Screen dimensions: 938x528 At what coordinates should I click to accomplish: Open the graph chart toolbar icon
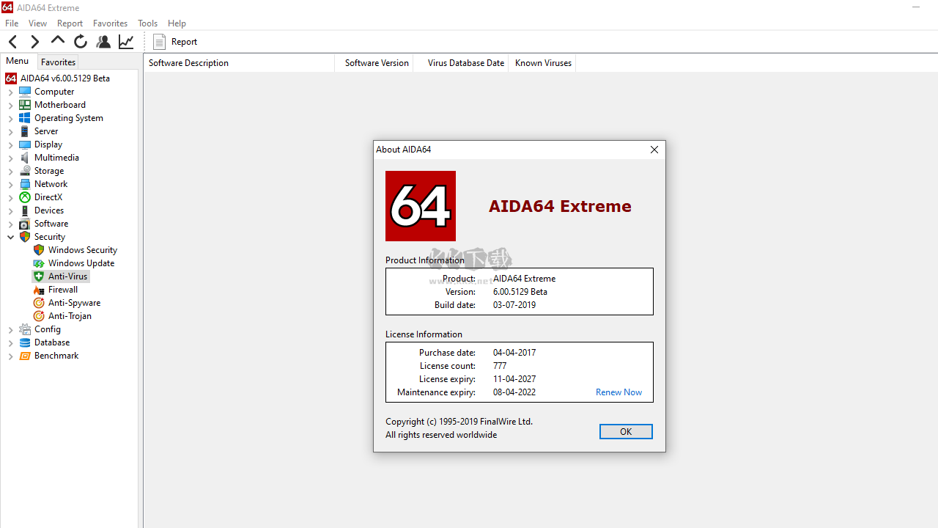click(x=126, y=42)
